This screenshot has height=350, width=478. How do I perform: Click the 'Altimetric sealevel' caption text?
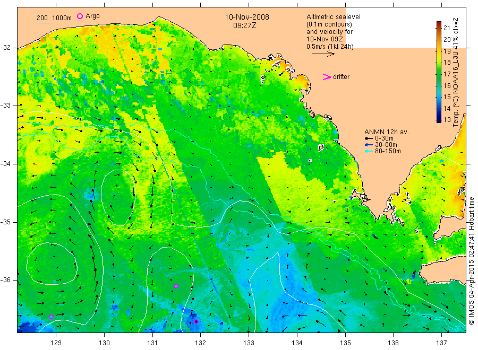(333, 17)
